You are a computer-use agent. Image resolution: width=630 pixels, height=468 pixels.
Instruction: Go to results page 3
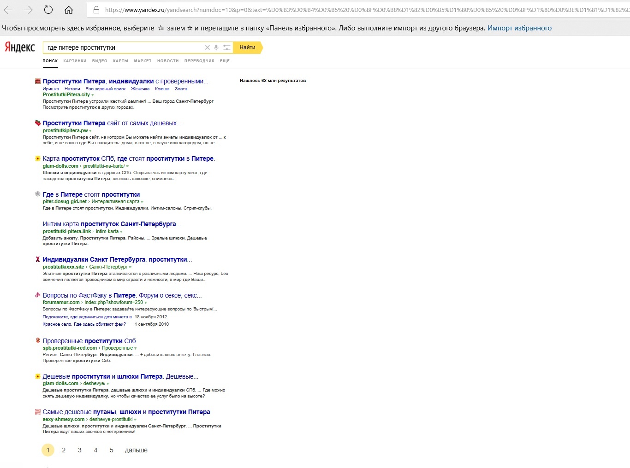[80, 450]
